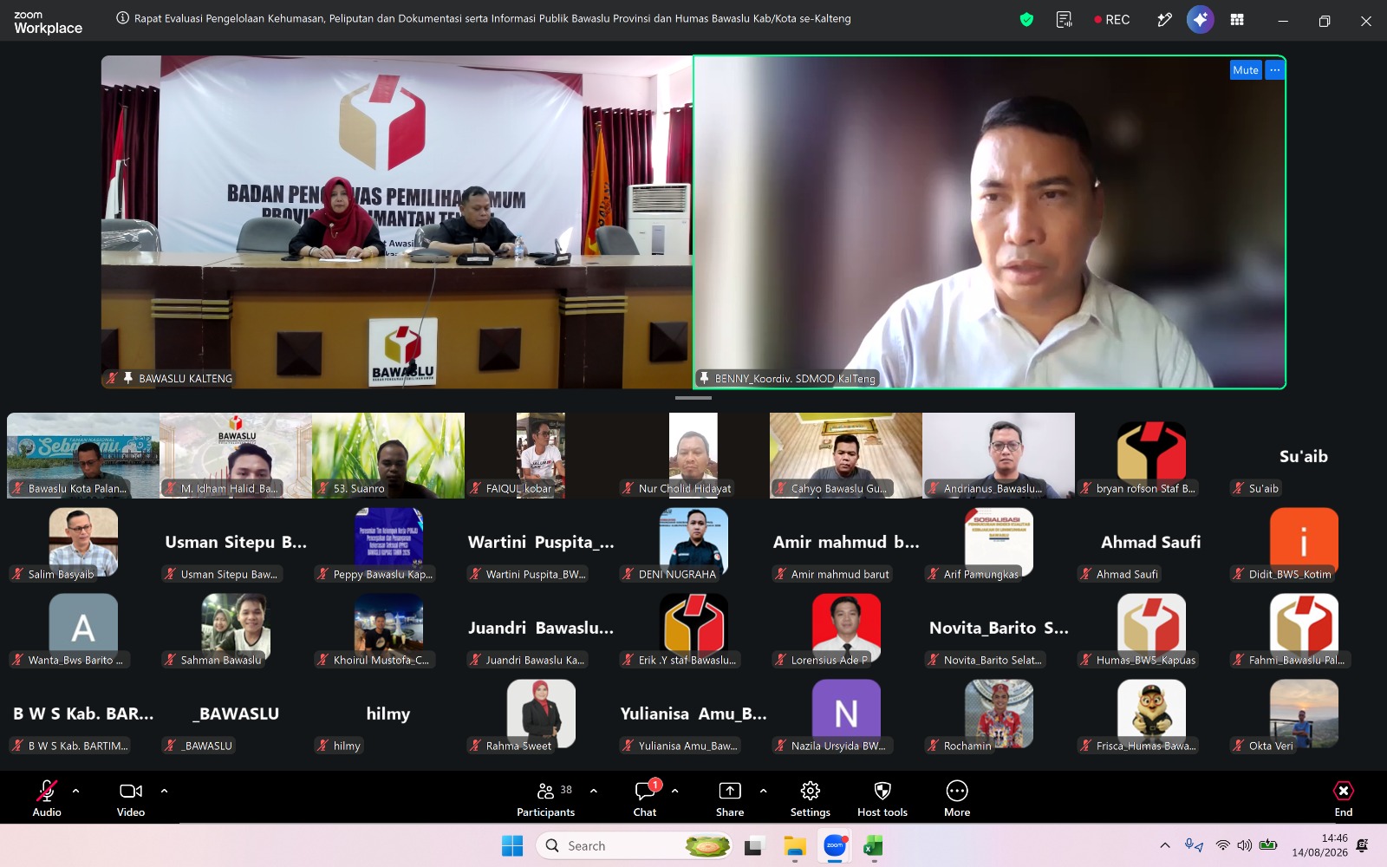Expand the audio options arrow
The width and height of the screenshot is (1387, 867).
pos(75,791)
